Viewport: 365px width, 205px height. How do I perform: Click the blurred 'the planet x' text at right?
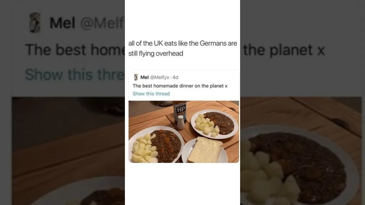coord(284,50)
